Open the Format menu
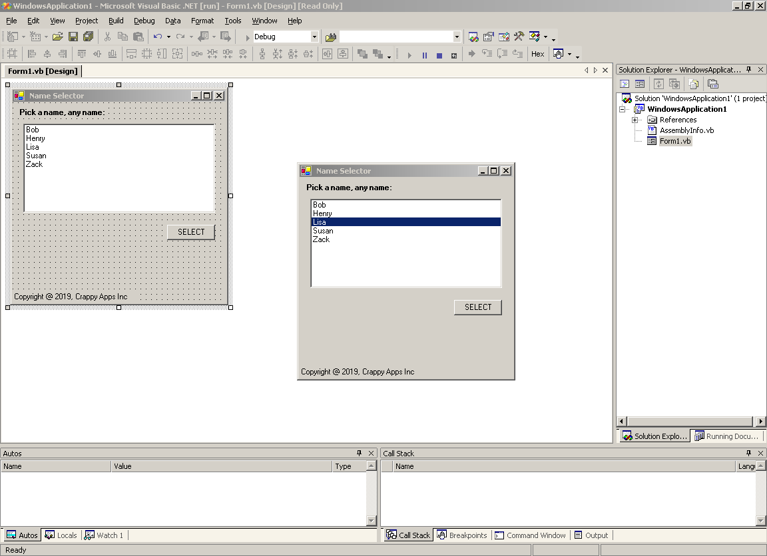Viewport: 767px width, 556px height. point(202,21)
